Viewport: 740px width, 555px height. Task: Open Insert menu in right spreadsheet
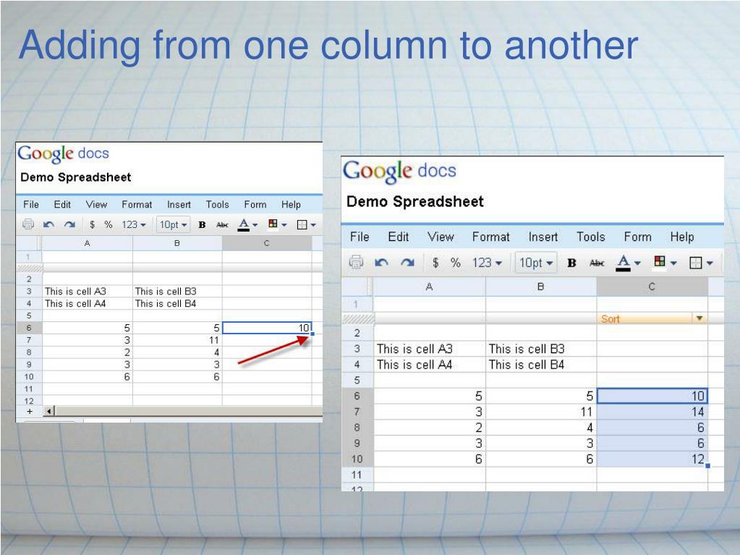543,237
